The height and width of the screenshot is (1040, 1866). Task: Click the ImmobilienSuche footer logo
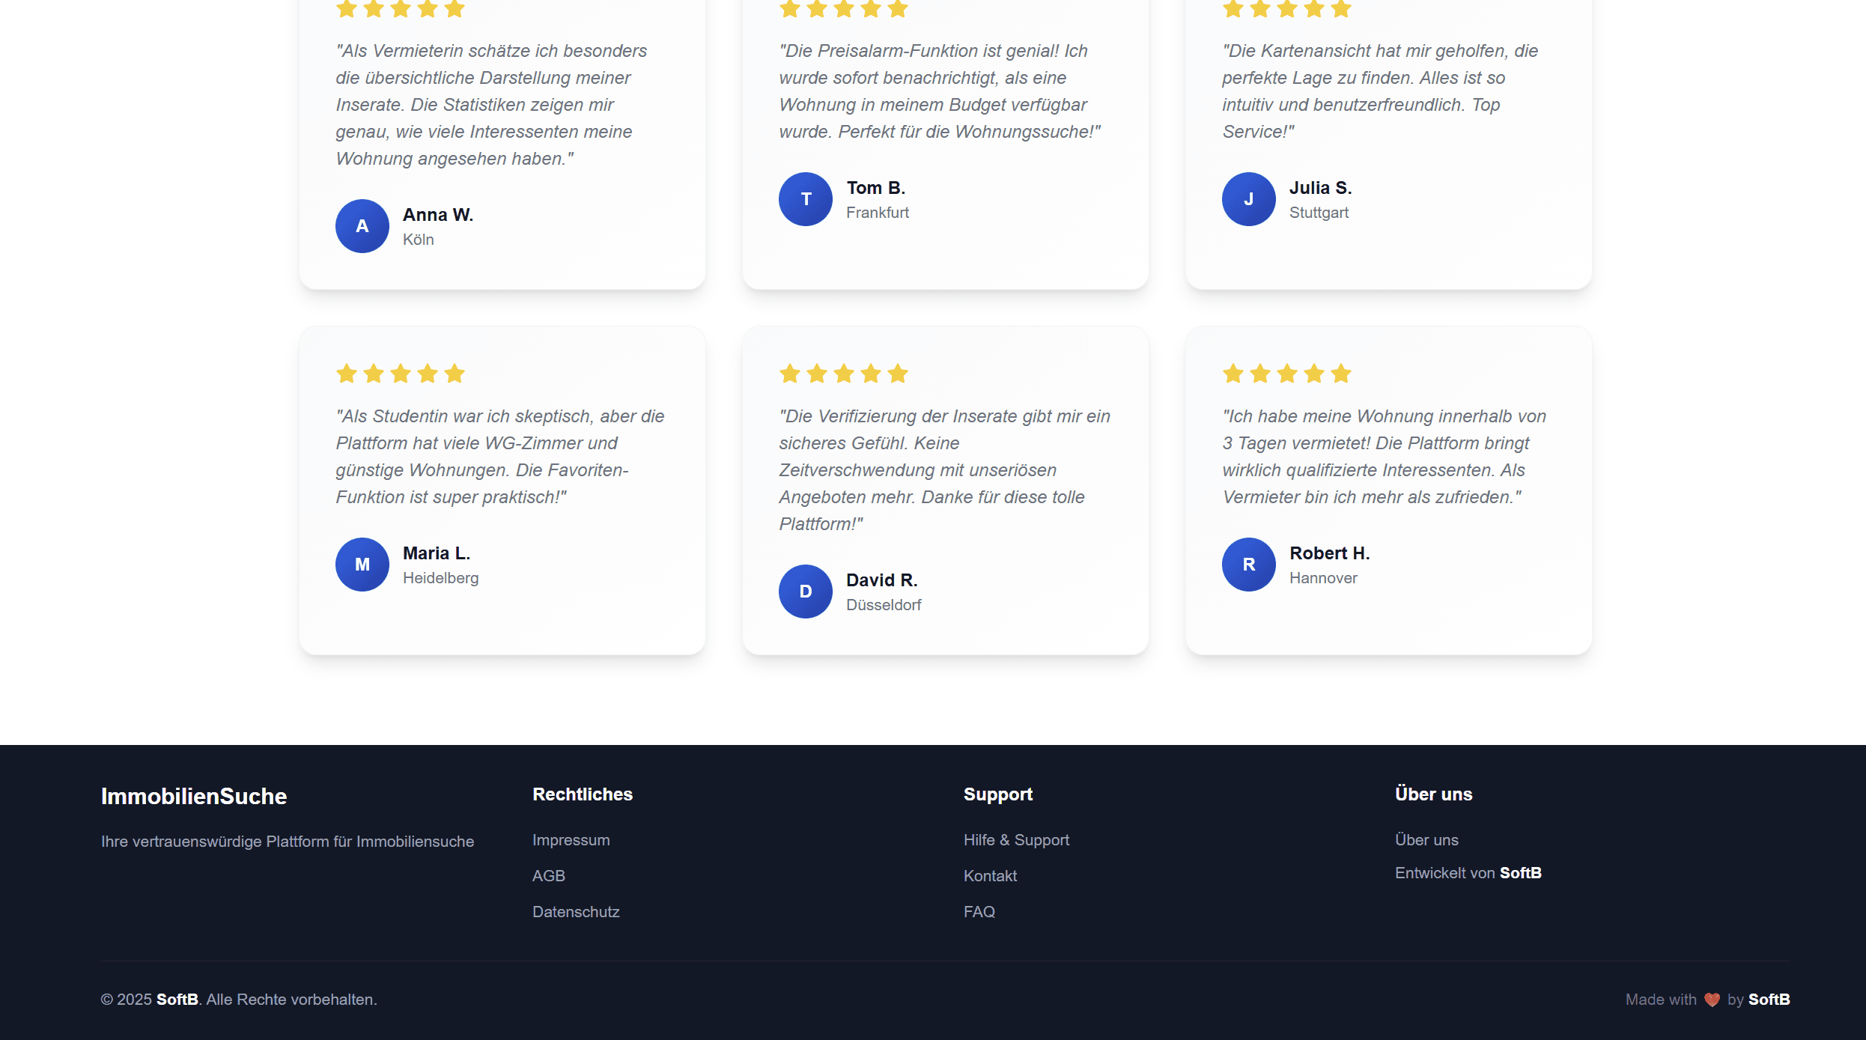tap(194, 796)
